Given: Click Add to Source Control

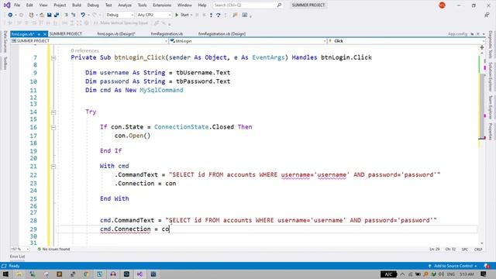Looking at the screenshot, I should tap(453, 266).
